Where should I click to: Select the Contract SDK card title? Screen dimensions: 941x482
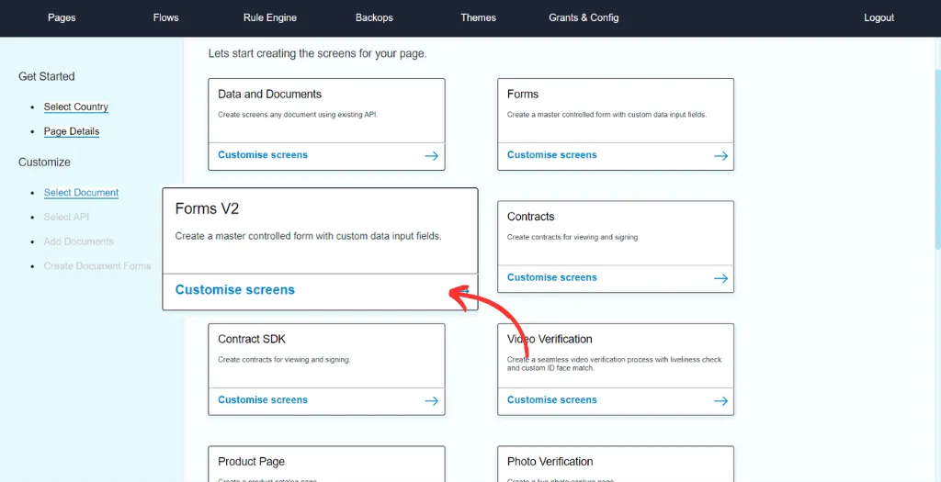point(252,340)
